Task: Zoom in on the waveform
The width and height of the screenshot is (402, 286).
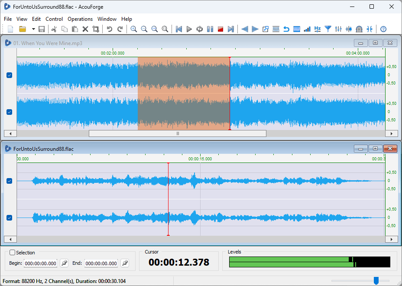Action: pos(133,29)
